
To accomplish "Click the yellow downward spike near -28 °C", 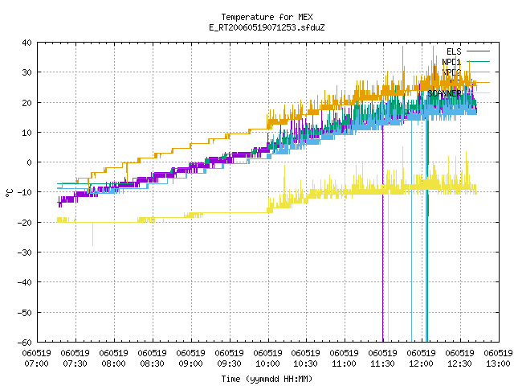I will click(93, 234).
